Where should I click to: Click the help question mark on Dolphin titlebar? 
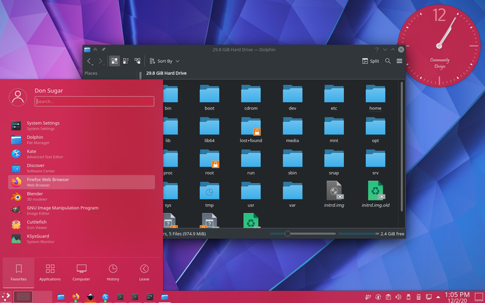[377, 50]
